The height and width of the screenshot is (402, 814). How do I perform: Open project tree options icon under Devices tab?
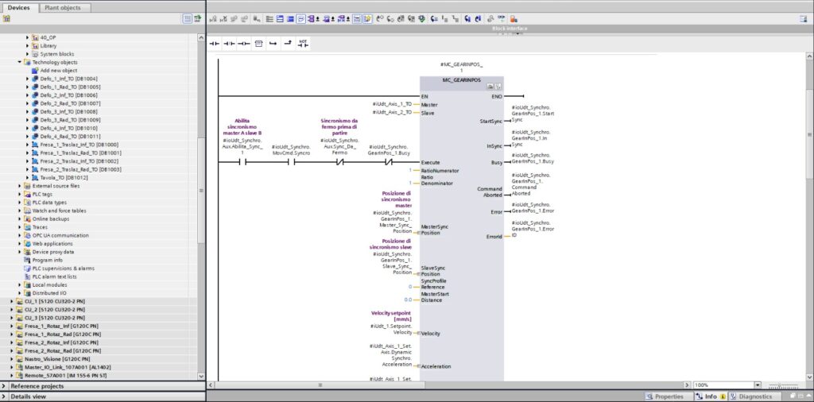pos(6,19)
